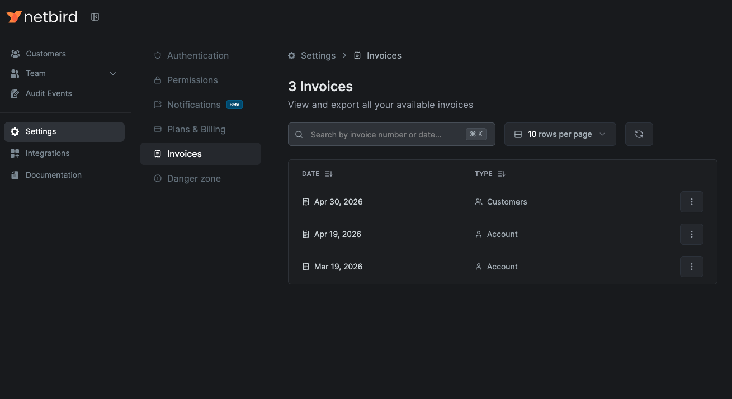The image size is (732, 399).
Task: Click Account type in Apr 19 row
Action: [x=497, y=234]
